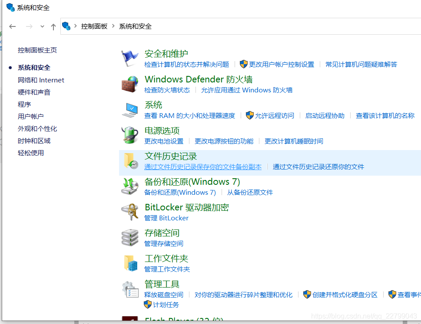Click 检查防火墙状态 link
The width and height of the screenshot is (421, 324).
(167, 90)
